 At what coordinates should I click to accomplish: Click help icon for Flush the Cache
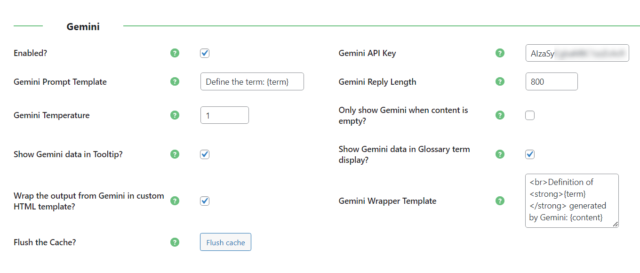[175, 242]
